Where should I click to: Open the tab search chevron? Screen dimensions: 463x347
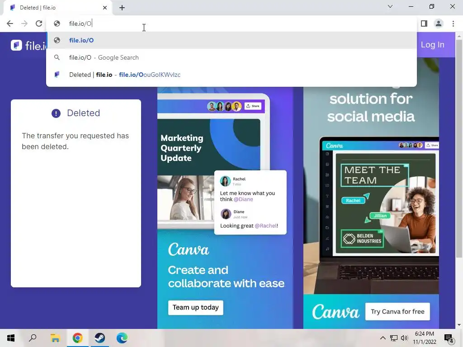390,6
